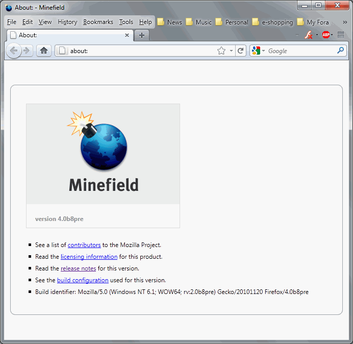
Task: Open a new tab with the plus button
Action: coord(142,35)
